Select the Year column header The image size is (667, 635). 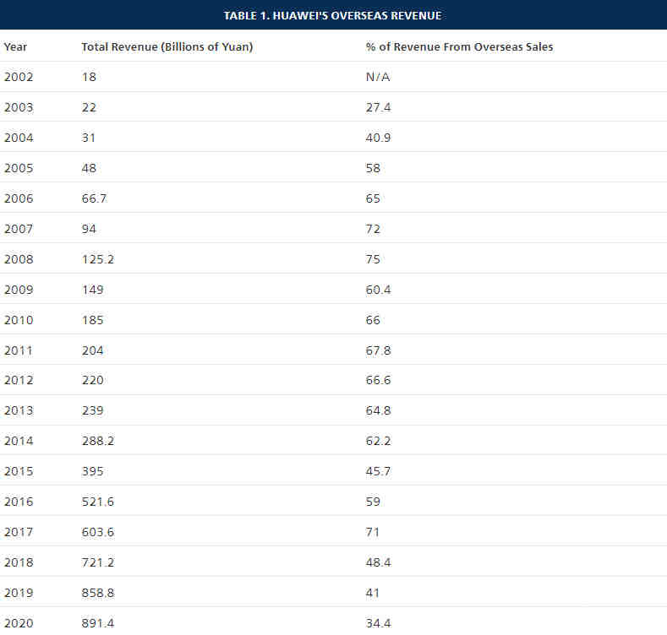[x=15, y=46]
